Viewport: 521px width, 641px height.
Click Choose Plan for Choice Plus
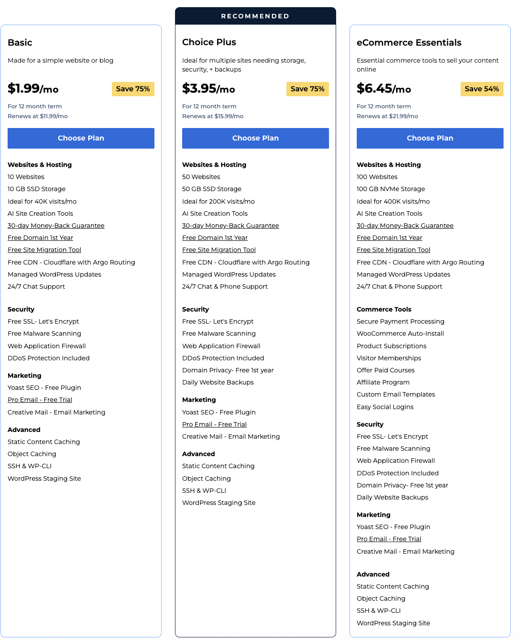(256, 138)
